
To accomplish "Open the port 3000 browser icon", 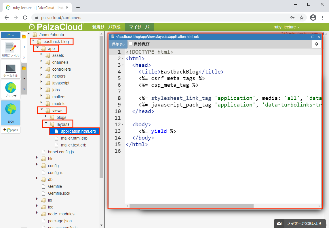I will coord(11,113).
